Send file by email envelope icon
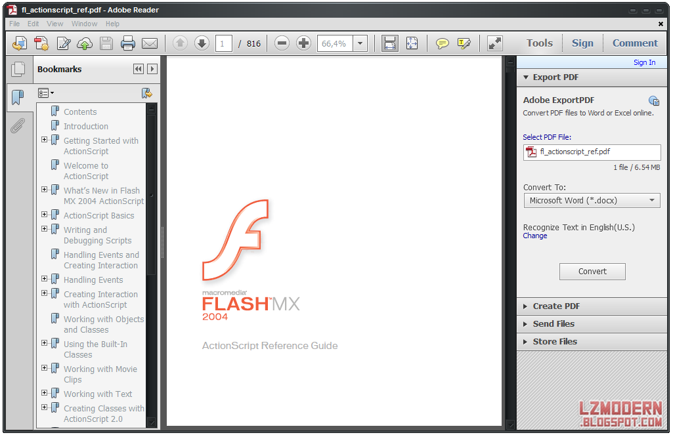Viewport: 673px width, 435px height. (150, 43)
